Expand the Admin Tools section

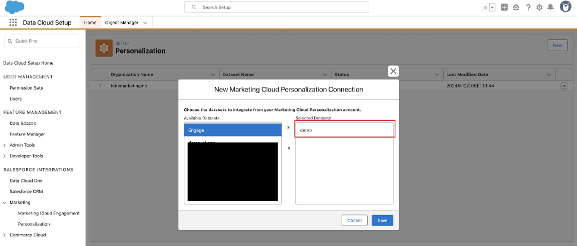[5, 145]
